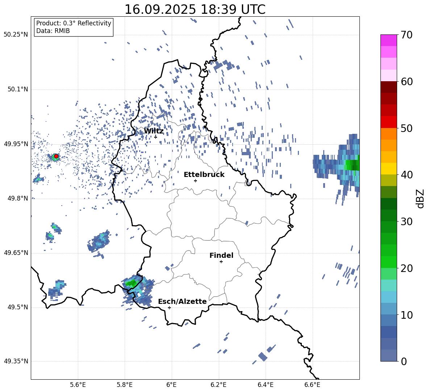The width and height of the screenshot is (429, 392).
Task: Click the 10 colorbar tick value
Action: click(x=407, y=315)
